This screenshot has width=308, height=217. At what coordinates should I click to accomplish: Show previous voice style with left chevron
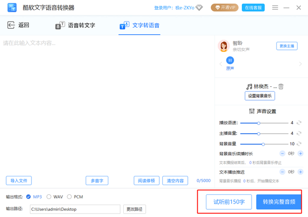(220, 64)
